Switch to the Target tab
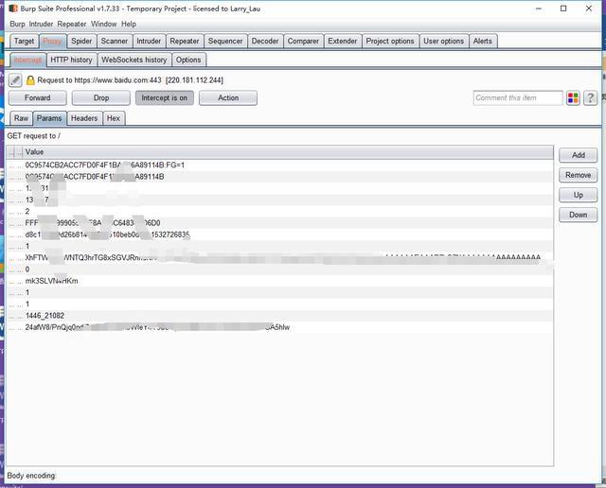Viewport: 606px width, 488px height. click(x=24, y=41)
